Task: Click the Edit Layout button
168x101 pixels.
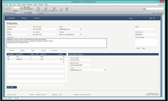Action: pyautogui.click(x=160, y=13)
